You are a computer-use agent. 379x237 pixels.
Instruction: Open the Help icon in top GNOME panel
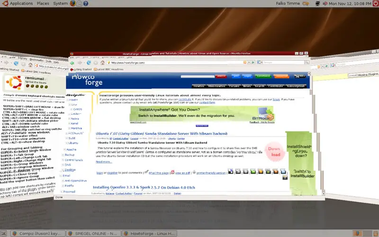click(86, 3)
